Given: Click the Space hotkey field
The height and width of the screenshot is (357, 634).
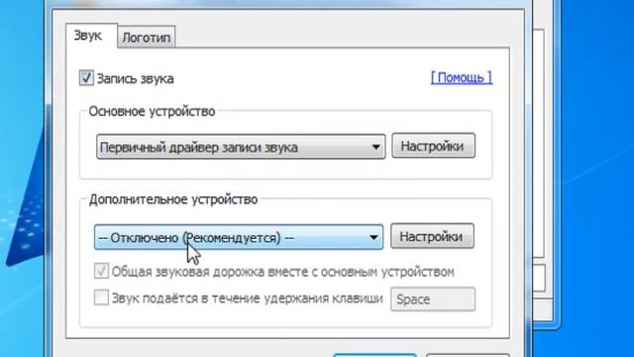Looking at the screenshot, I should (433, 299).
